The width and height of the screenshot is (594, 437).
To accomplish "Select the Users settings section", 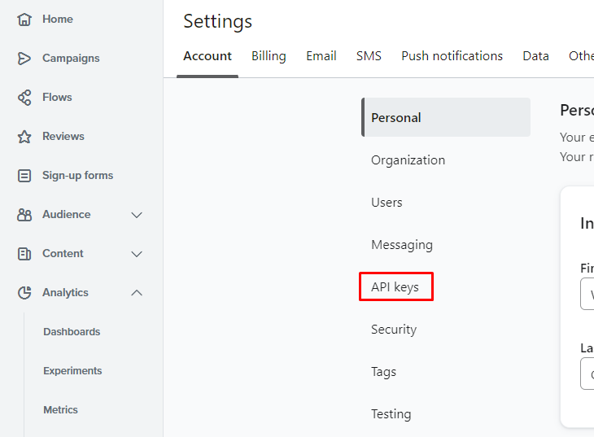I will click(387, 203).
